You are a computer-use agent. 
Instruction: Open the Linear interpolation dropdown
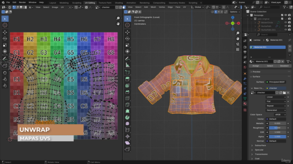(x=276, y=97)
